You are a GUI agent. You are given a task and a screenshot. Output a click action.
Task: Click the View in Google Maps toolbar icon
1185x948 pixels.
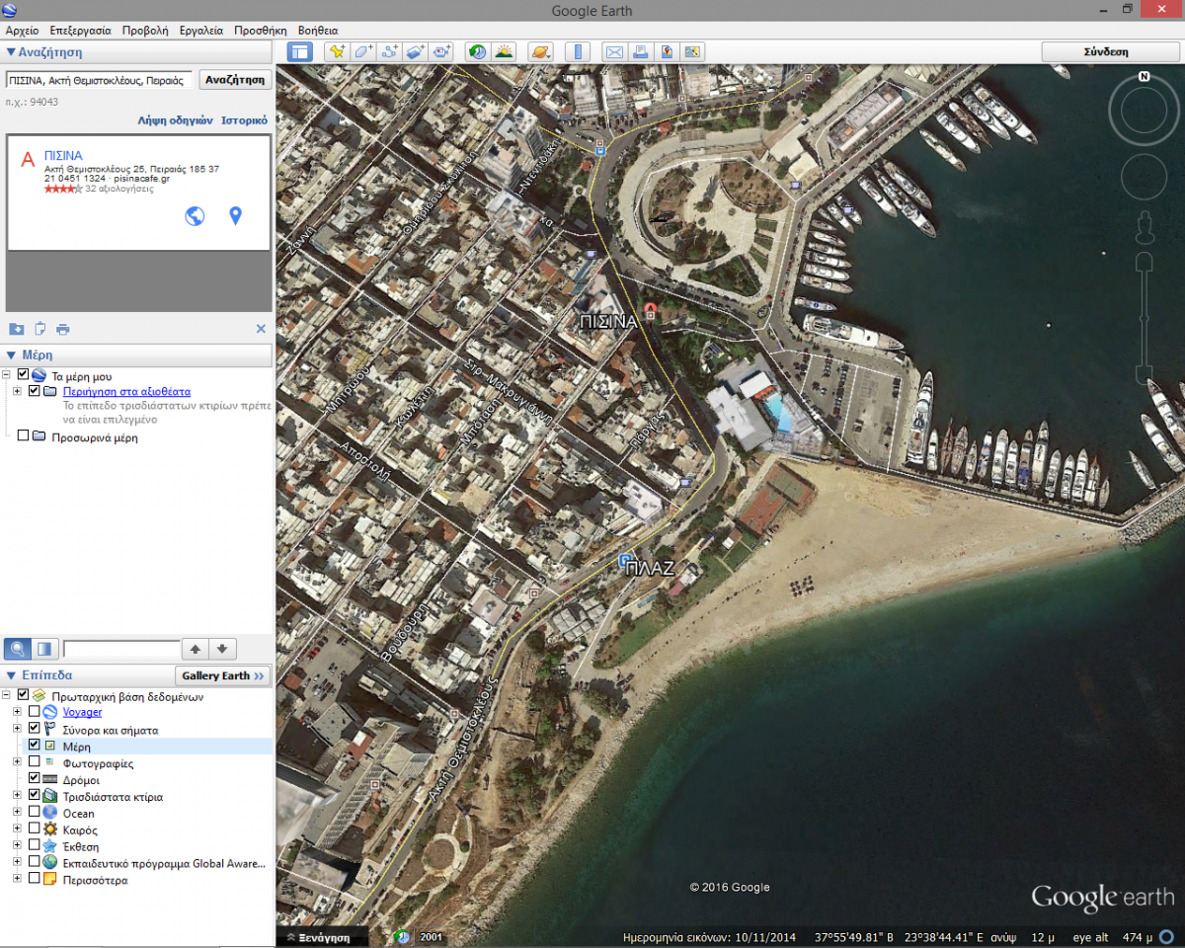692,52
